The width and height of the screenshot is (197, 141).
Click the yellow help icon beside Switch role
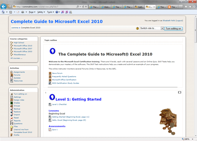pyautogui.click(x=138, y=28)
